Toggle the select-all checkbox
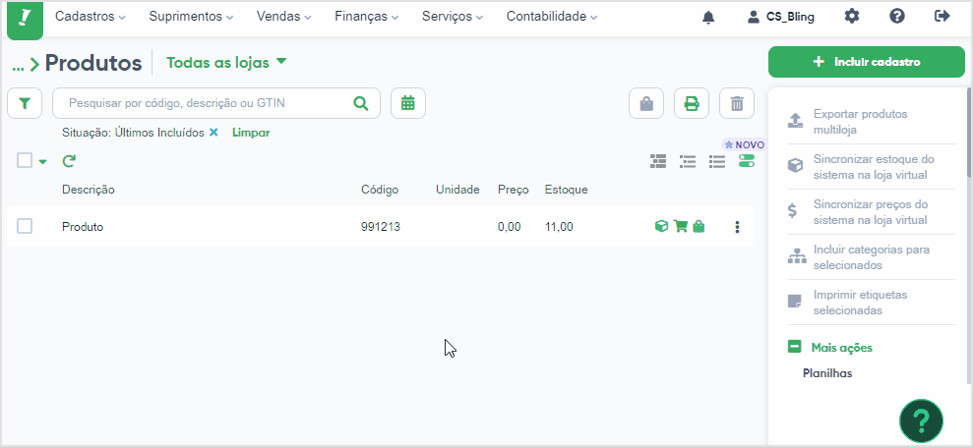The height and width of the screenshot is (447, 973). click(x=25, y=160)
